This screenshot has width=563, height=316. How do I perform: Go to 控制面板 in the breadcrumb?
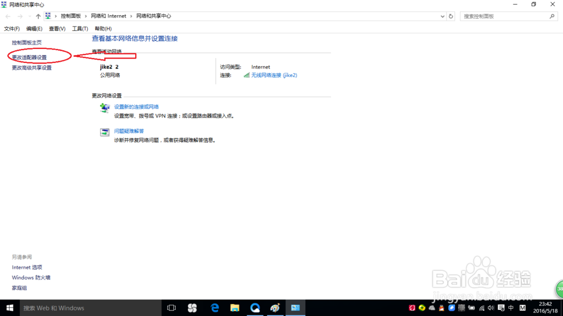pyautogui.click(x=71, y=16)
